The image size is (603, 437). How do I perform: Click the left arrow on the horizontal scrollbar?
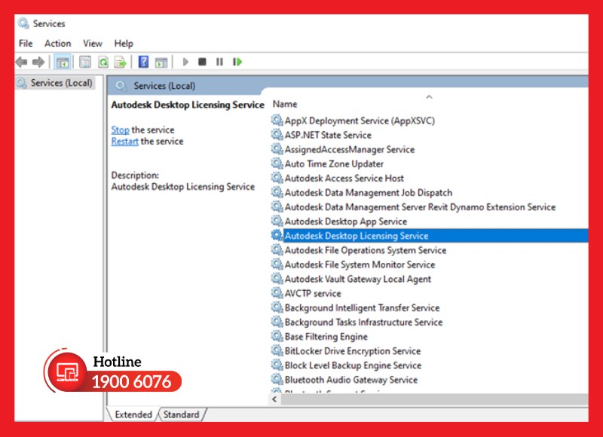[x=274, y=399]
